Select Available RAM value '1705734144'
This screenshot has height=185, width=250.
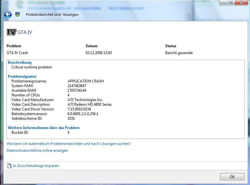77,90
